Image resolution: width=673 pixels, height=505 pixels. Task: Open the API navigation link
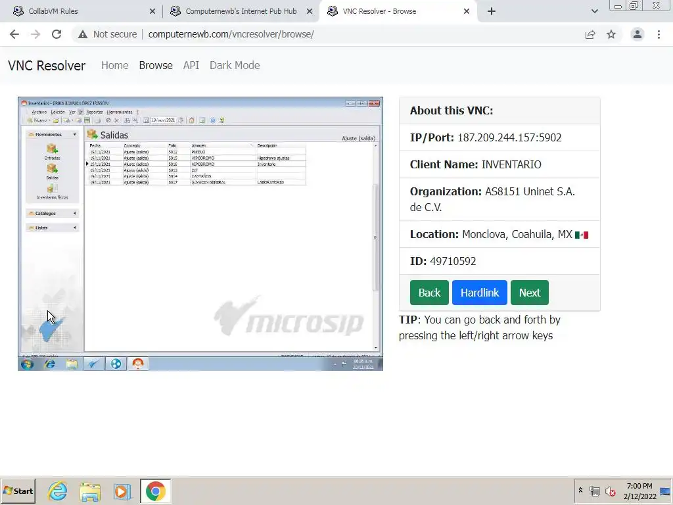pyautogui.click(x=191, y=65)
